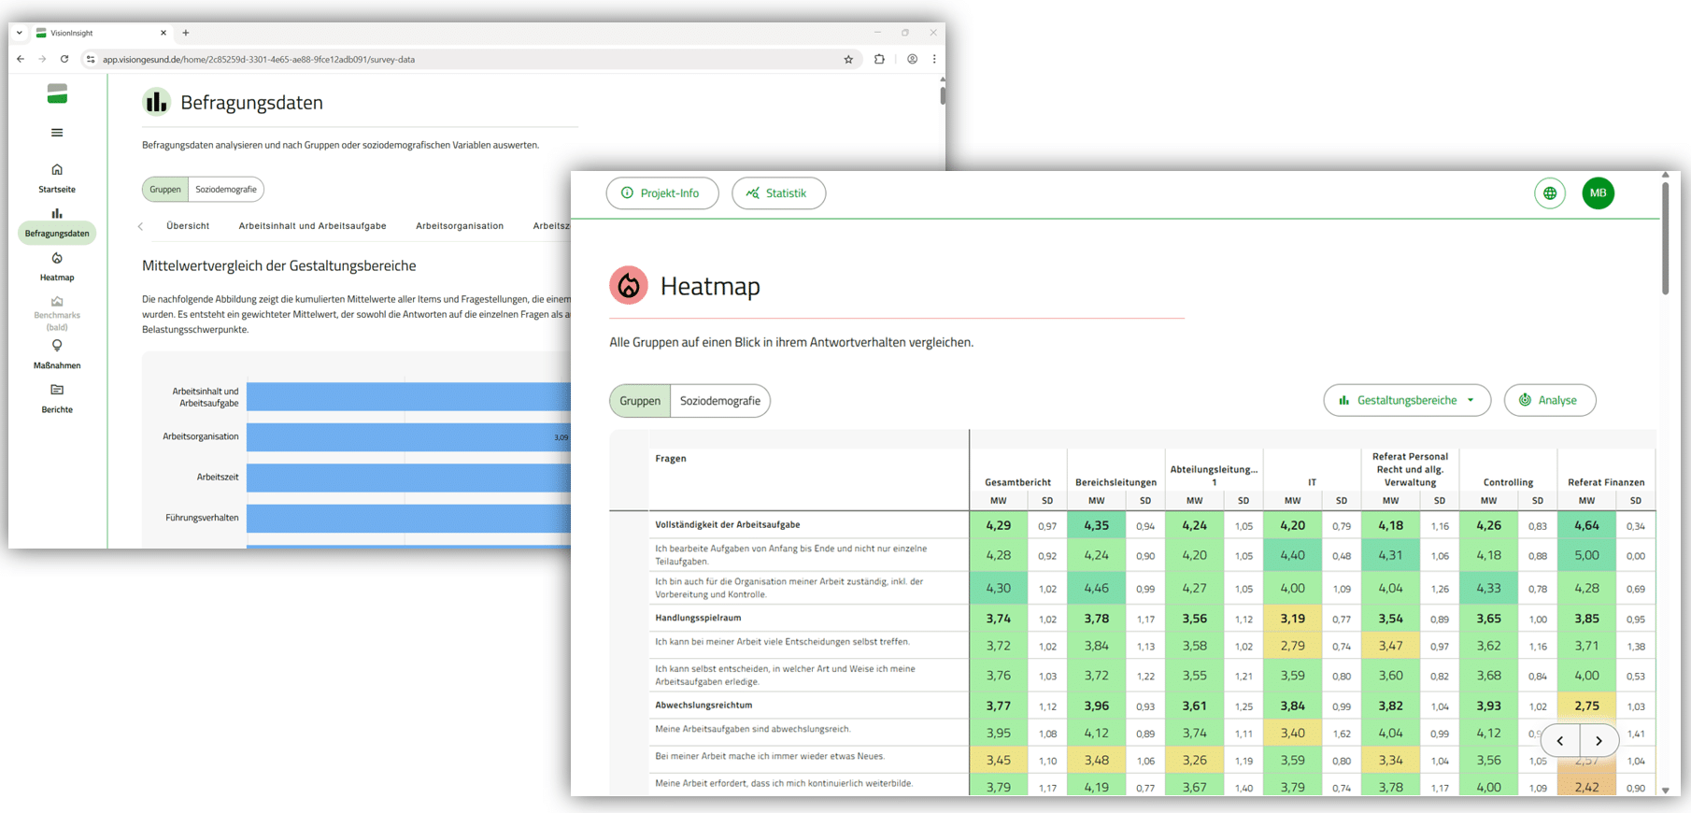
Task: Click the 5,00 cell under Referat Finanzen
Action: pos(1586,555)
